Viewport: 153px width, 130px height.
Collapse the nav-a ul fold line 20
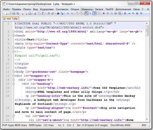pos(14,116)
